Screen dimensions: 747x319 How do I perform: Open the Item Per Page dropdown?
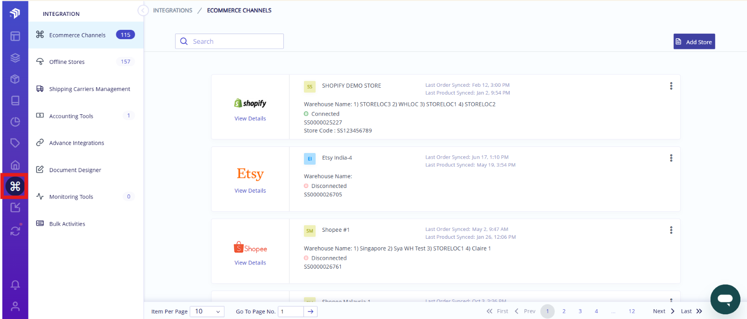pyautogui.click(x=207, y=312)
